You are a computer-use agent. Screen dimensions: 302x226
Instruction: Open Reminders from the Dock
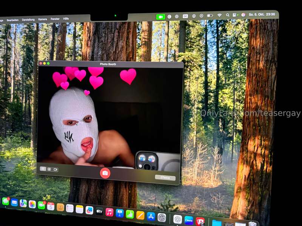click(70, 208)
